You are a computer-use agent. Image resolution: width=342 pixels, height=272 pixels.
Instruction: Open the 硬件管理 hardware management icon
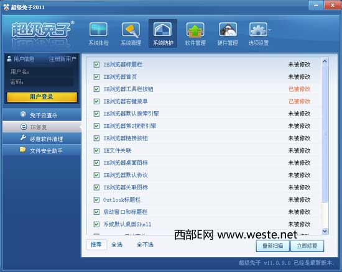(228, 30)
